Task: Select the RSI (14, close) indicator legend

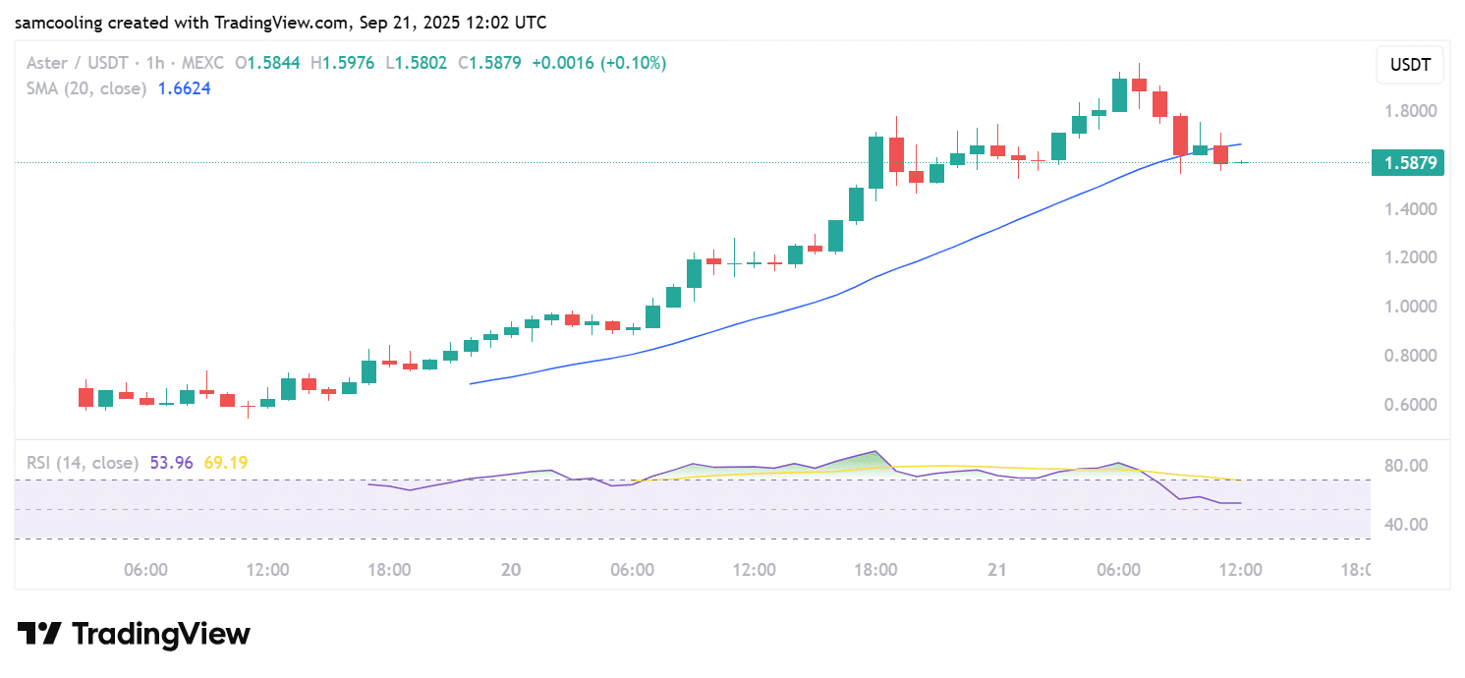Action: tap(83, 463)
